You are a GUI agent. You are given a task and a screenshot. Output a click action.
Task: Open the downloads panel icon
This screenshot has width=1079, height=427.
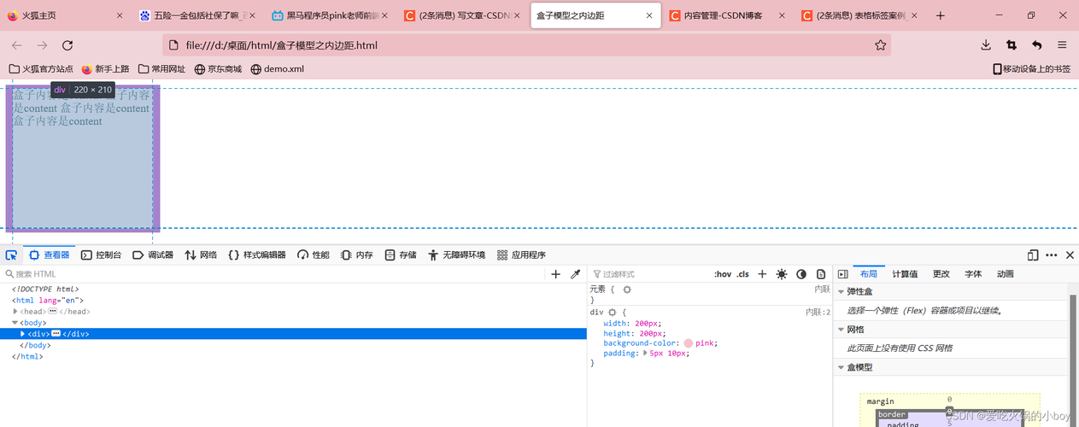[986, 45]
